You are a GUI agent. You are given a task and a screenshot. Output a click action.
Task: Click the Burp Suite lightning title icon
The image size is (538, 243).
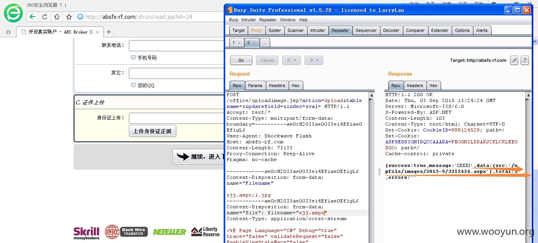tap(230, 10)
